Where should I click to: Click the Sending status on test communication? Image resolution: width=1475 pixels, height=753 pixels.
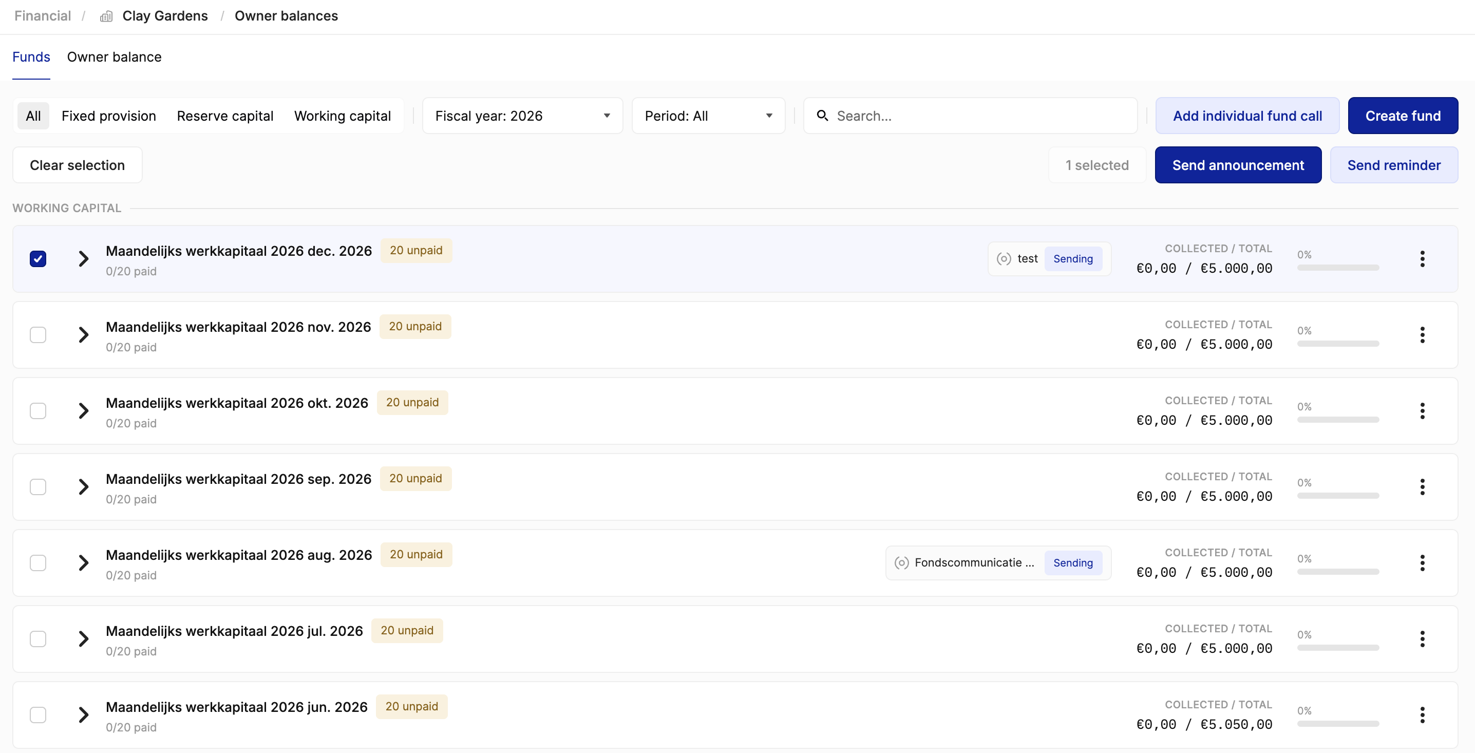tap(1073, 259)
